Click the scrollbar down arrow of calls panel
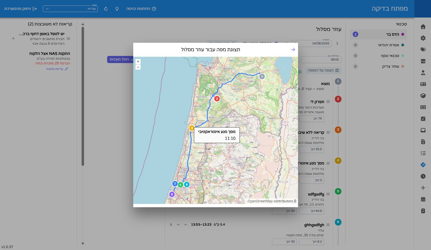 point(83,243)
